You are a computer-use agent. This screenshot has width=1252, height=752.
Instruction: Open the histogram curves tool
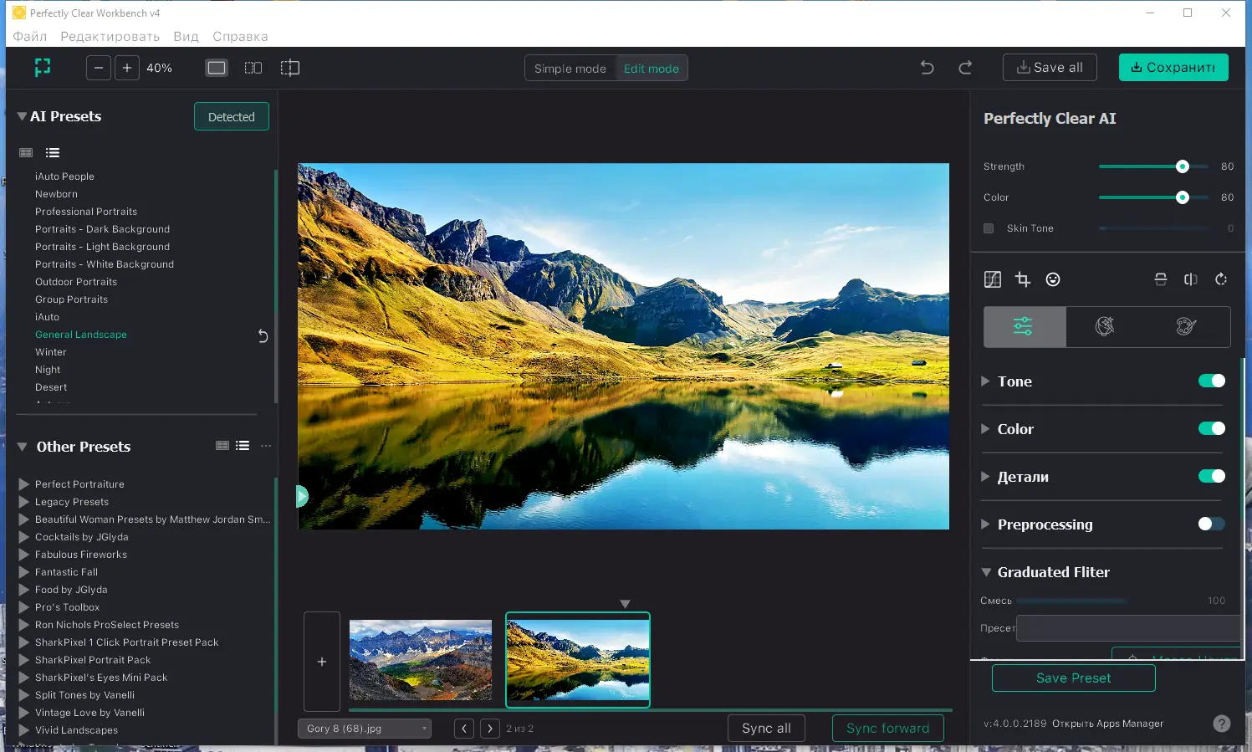coord(993,279)
